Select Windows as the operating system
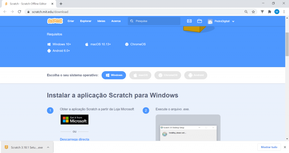The width and height of the screenshot is (289, 153). point(114,75)
